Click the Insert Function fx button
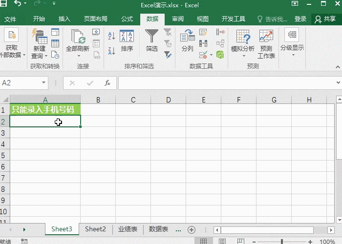Viewport: 342px width, 244px height. 107,83
